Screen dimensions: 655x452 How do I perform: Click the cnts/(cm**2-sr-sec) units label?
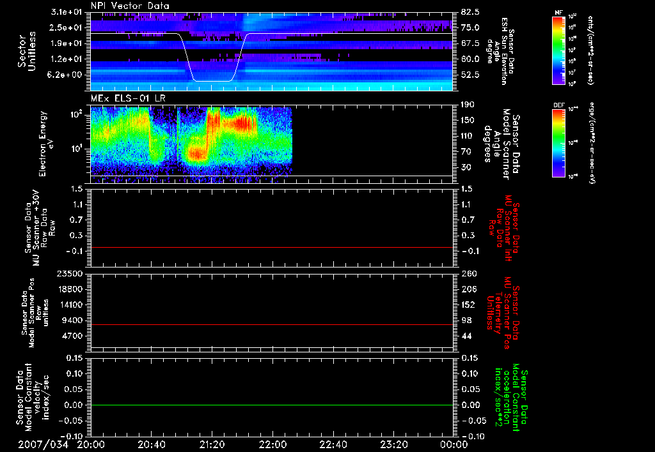point(590,50)
